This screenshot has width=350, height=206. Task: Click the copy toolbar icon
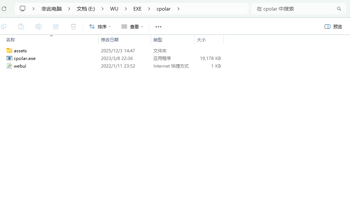[x=4, y=27]
